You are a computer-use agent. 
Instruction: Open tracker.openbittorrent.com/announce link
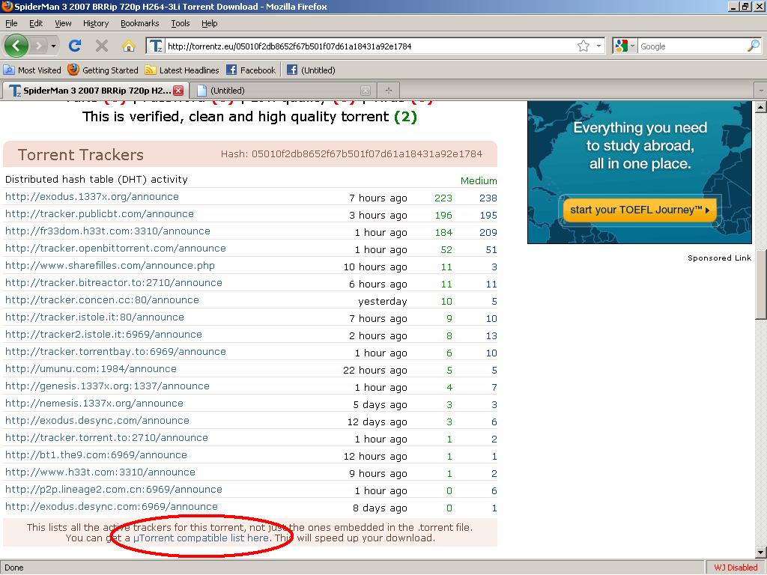pos(115,248)
